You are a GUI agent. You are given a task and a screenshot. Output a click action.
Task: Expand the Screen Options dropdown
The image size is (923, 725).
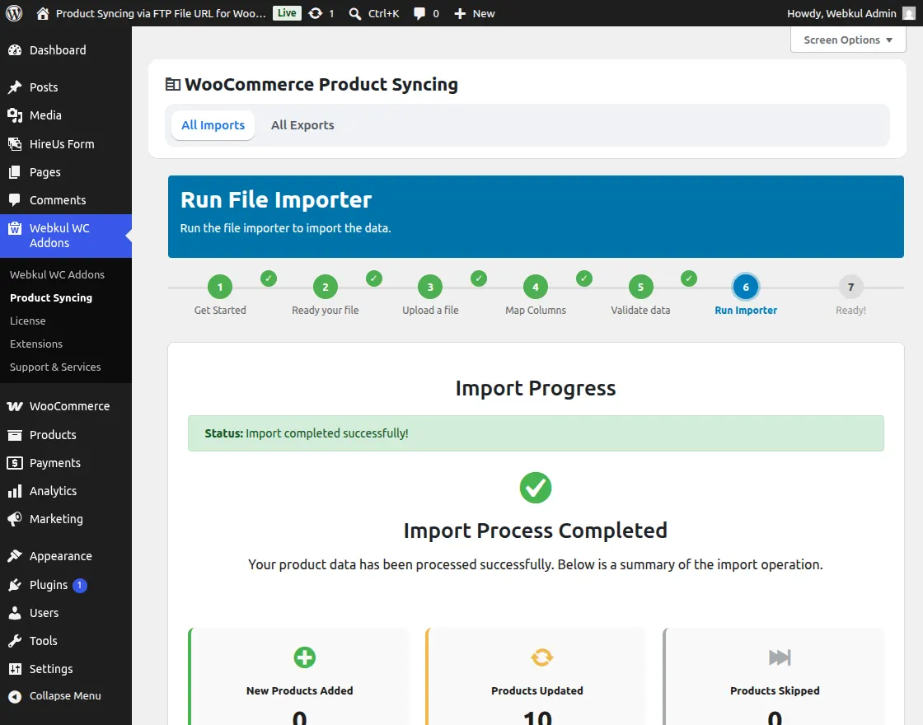[x=848, y=40]
